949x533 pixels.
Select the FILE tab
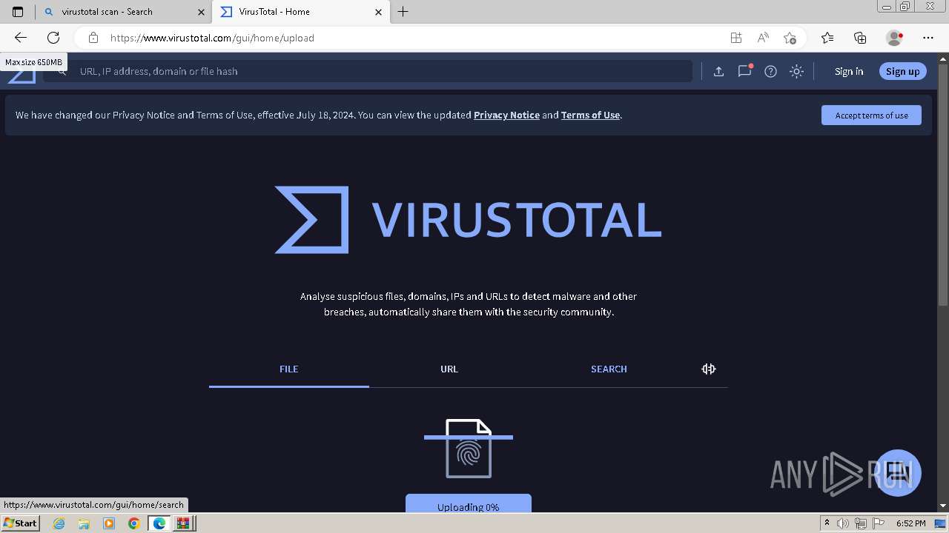[289, 369]
